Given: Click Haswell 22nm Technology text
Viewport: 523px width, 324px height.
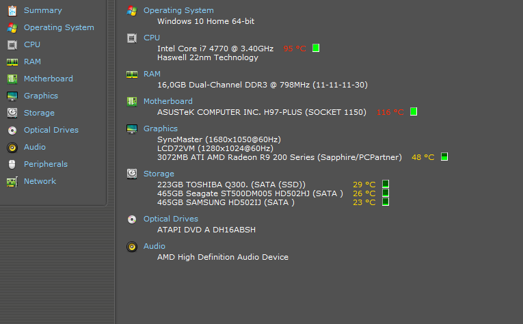Looking at the screenshot, I should (x=208, y=57).
